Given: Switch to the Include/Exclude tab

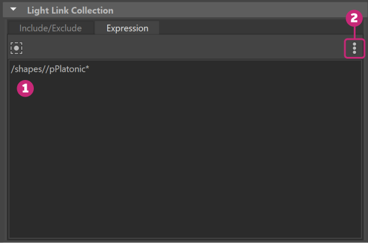Looking at the screenshot, I should tap(50, 28).
